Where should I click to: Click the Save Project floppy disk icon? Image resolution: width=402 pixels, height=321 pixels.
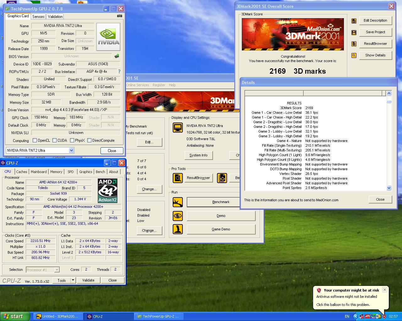(354, 32)
